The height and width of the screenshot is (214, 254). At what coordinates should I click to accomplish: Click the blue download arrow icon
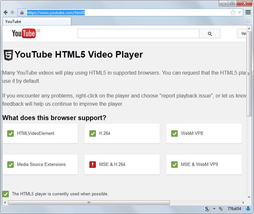click(248, 209)
